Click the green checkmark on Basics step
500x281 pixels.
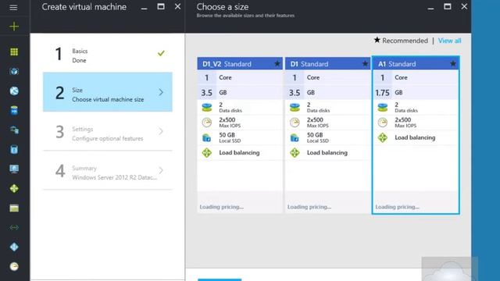(161, 53)
